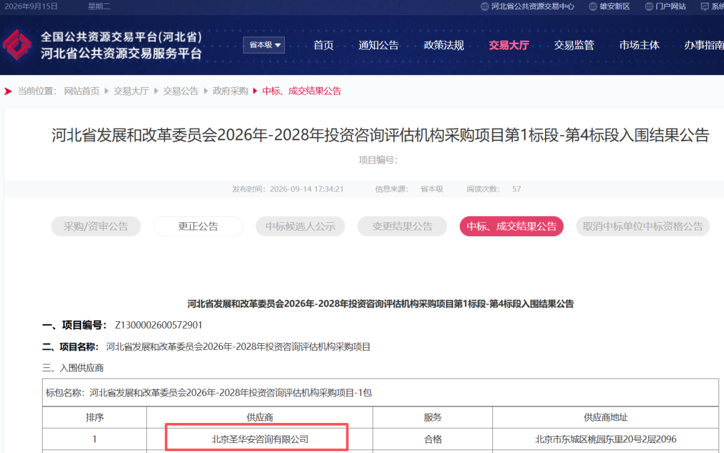This screenshot has width=724, height=453.
Task: Click the 服务 column header
Action: tap(432, 418)
